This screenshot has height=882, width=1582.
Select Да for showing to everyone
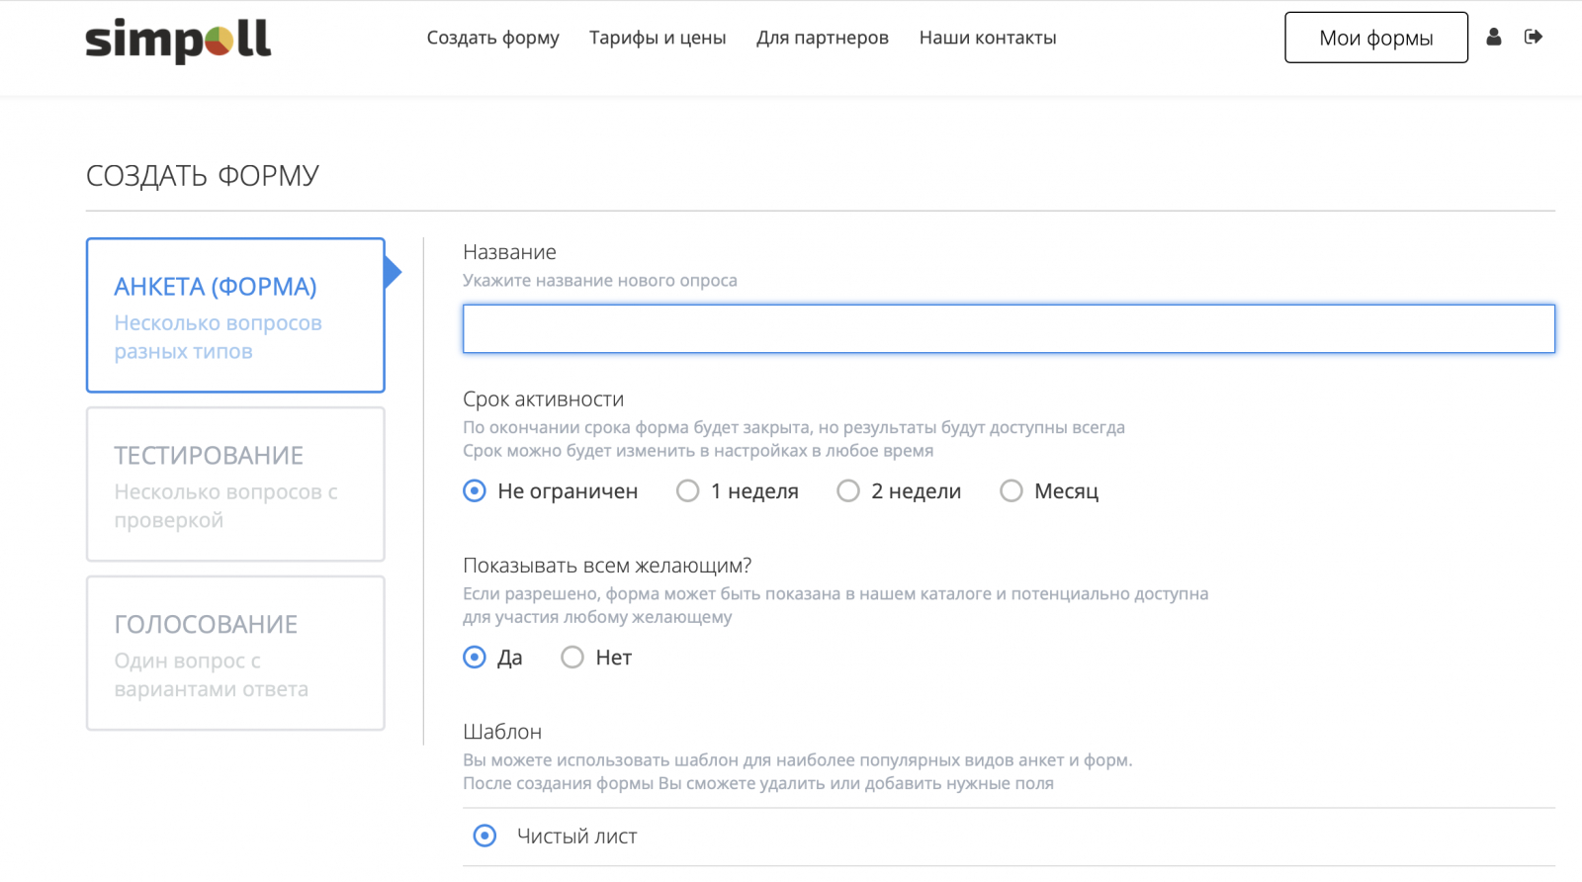476,658
